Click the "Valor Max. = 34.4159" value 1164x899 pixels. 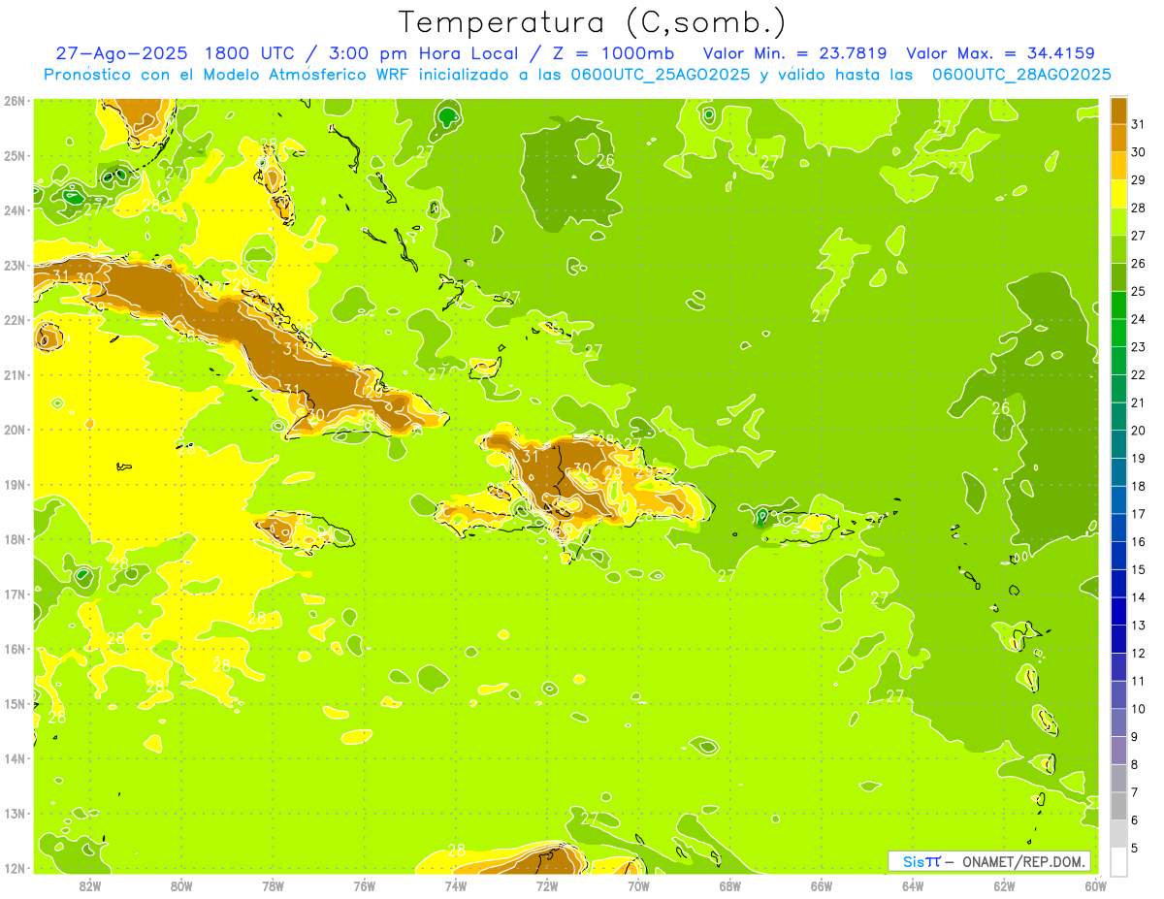pyautogui.click(x=1000, y=53)
